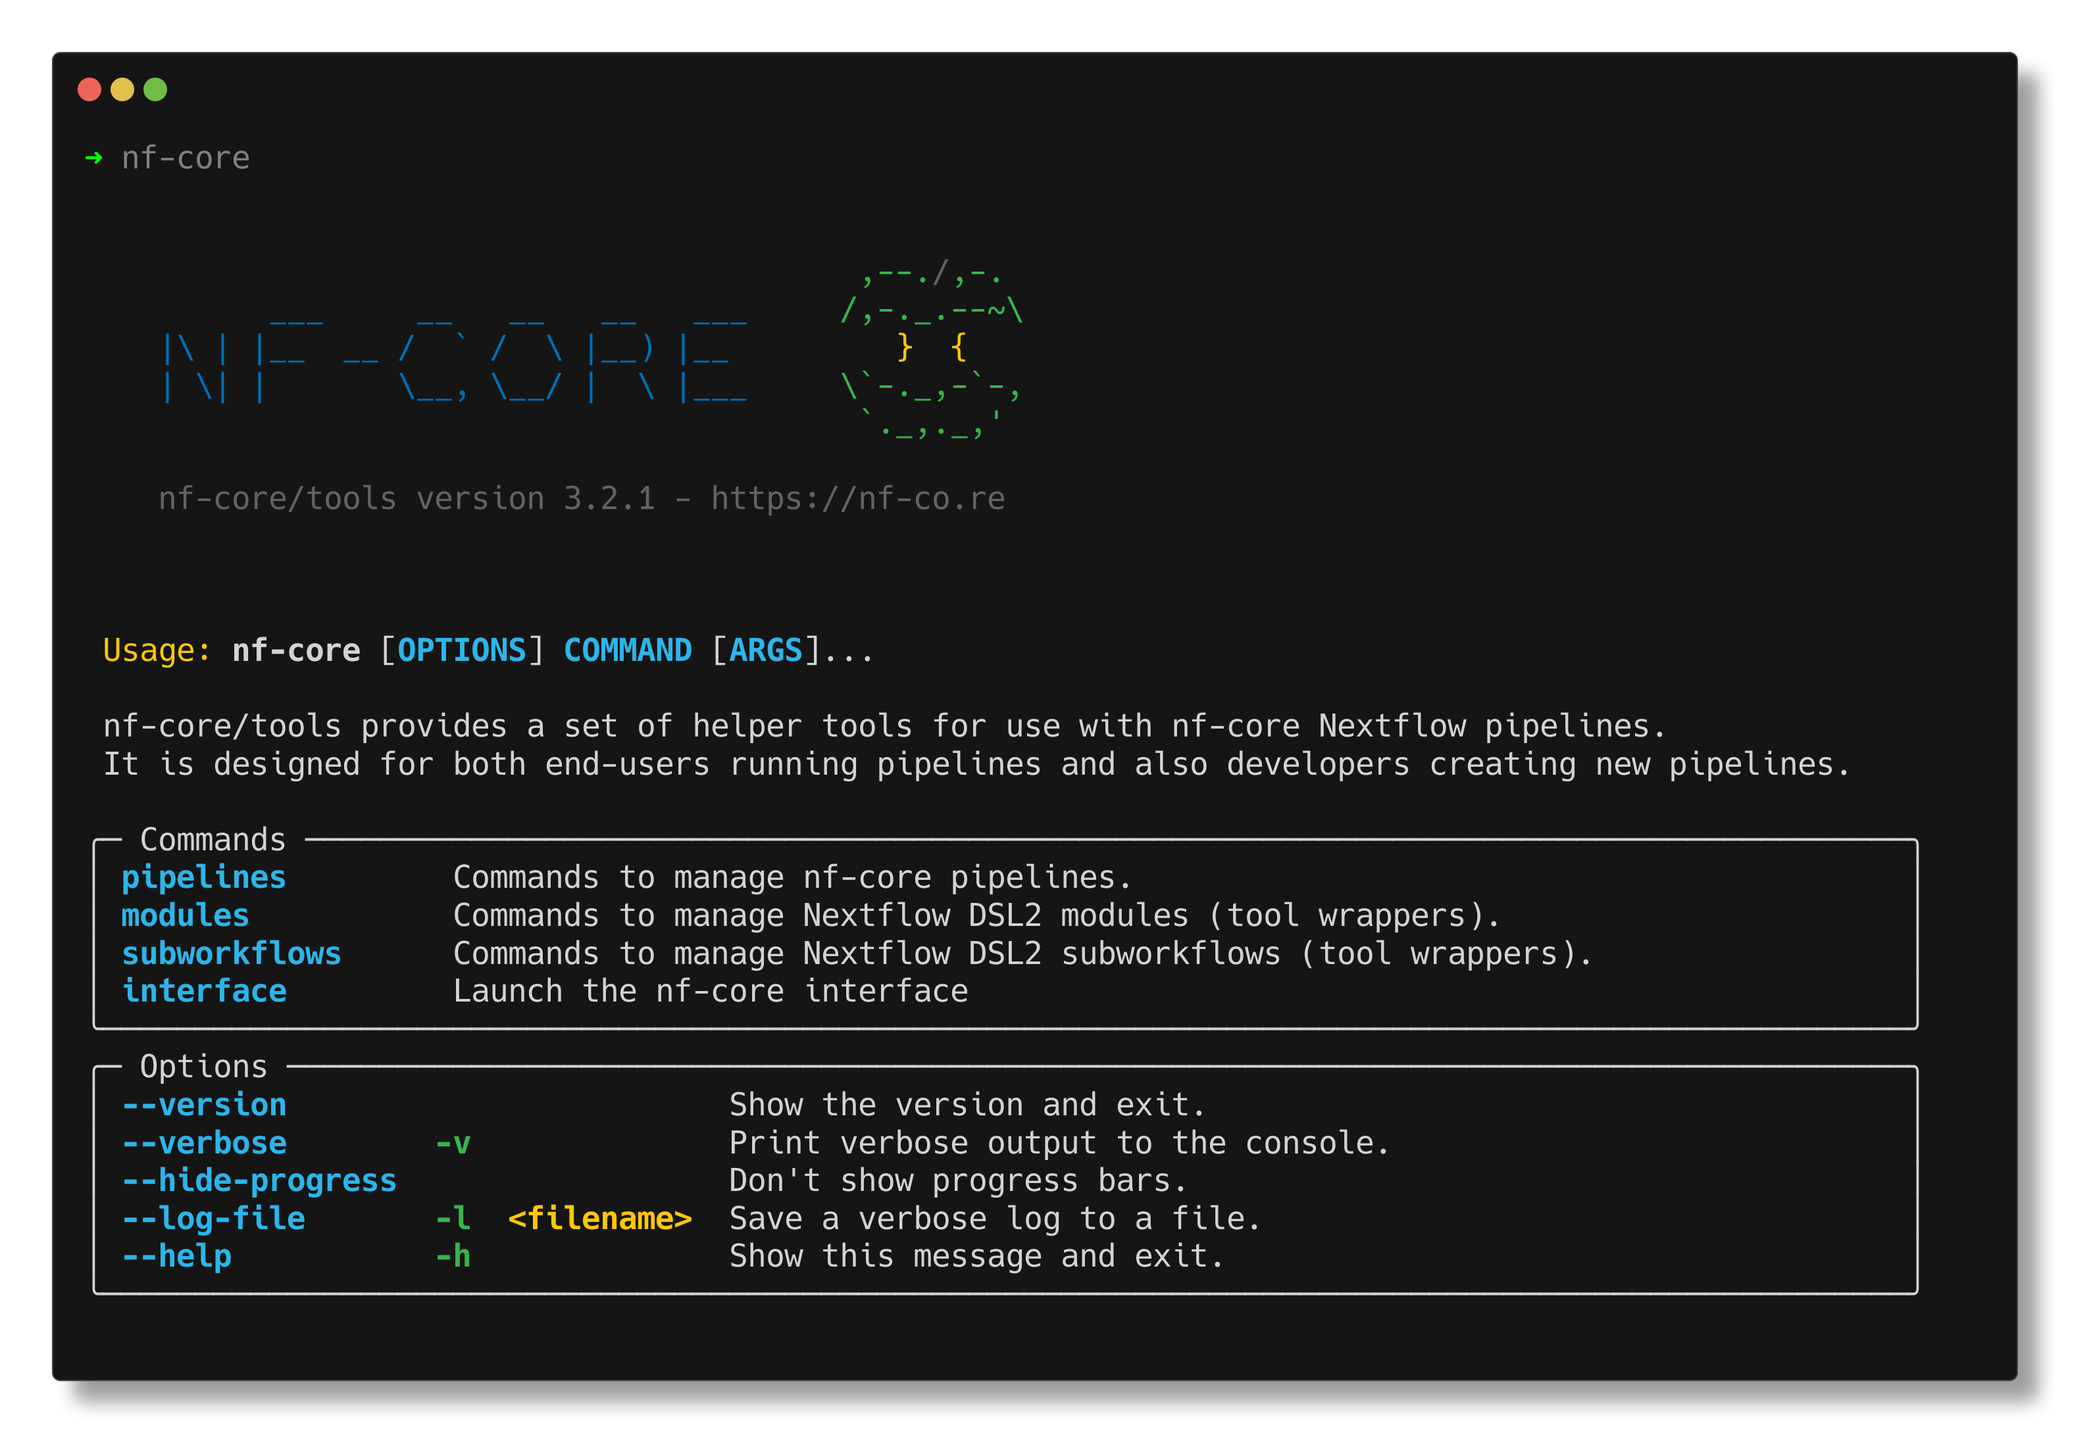Click the yellow '<filename>' argument
The image size is (2091, 1454).
point(600,1219)
